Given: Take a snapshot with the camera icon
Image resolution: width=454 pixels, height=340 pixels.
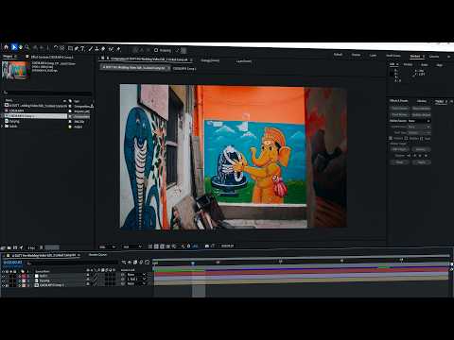Looking at the screenshot, I should pos(207,246).
